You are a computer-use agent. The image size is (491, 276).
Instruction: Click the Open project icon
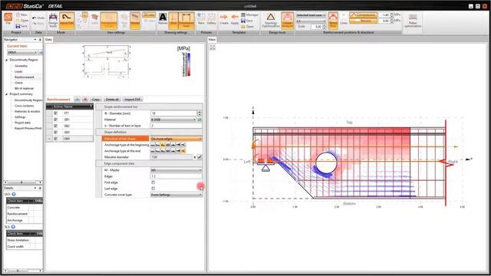pos(22,21)
